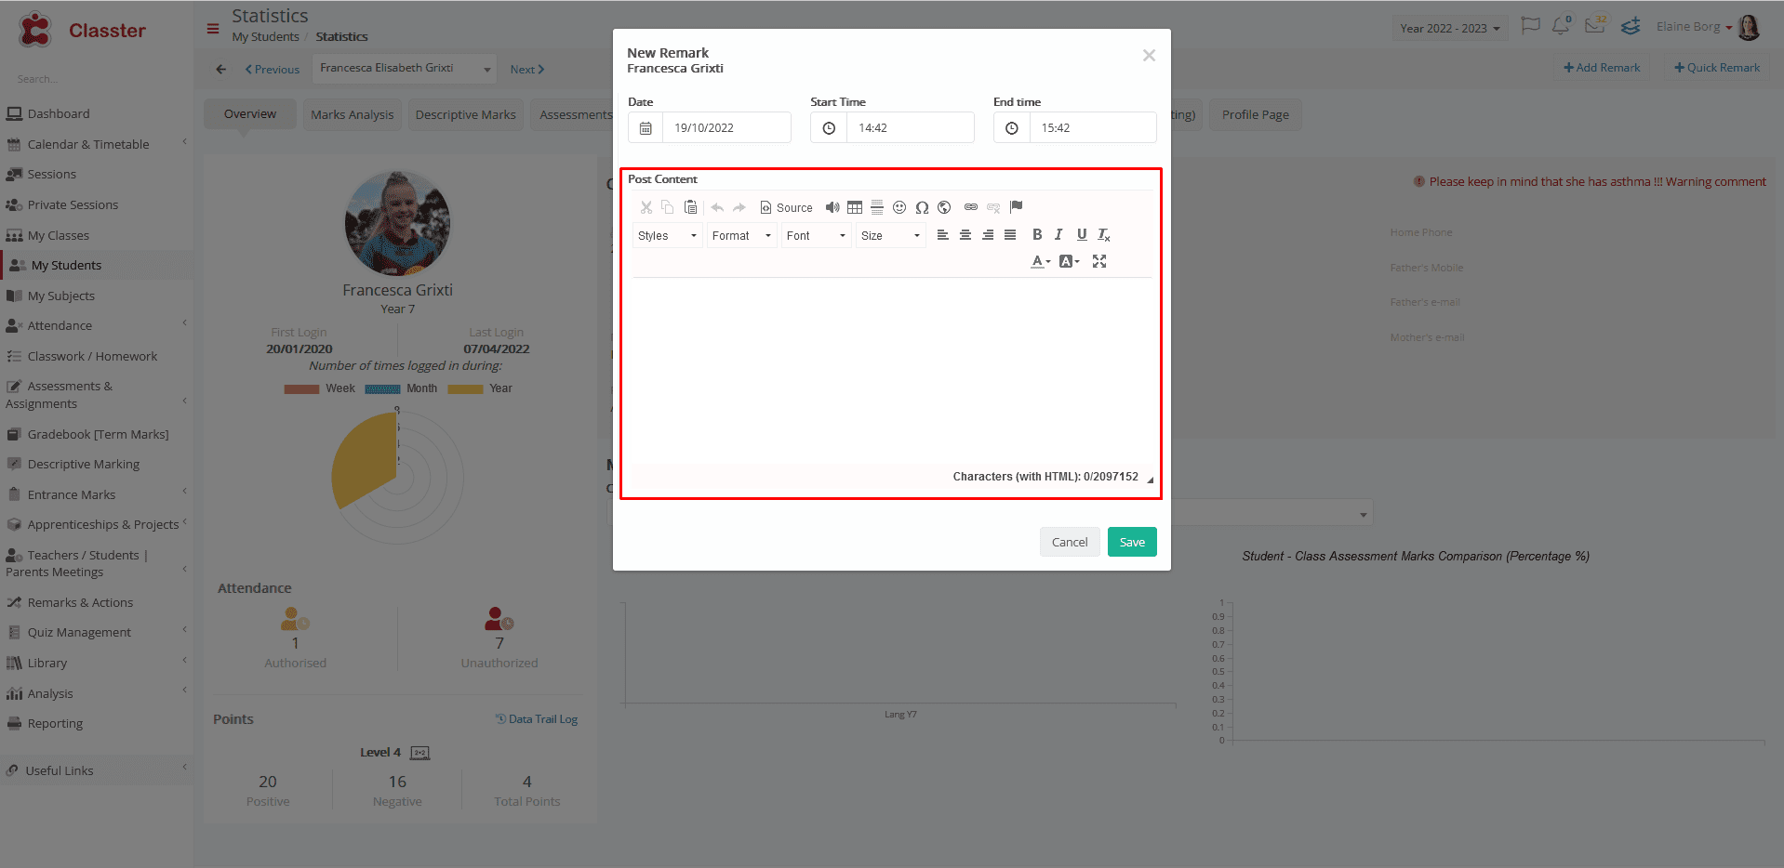Insert a horizontal line in the editor
This screenshot has width=1784, height=868.
tap(877, 207)
